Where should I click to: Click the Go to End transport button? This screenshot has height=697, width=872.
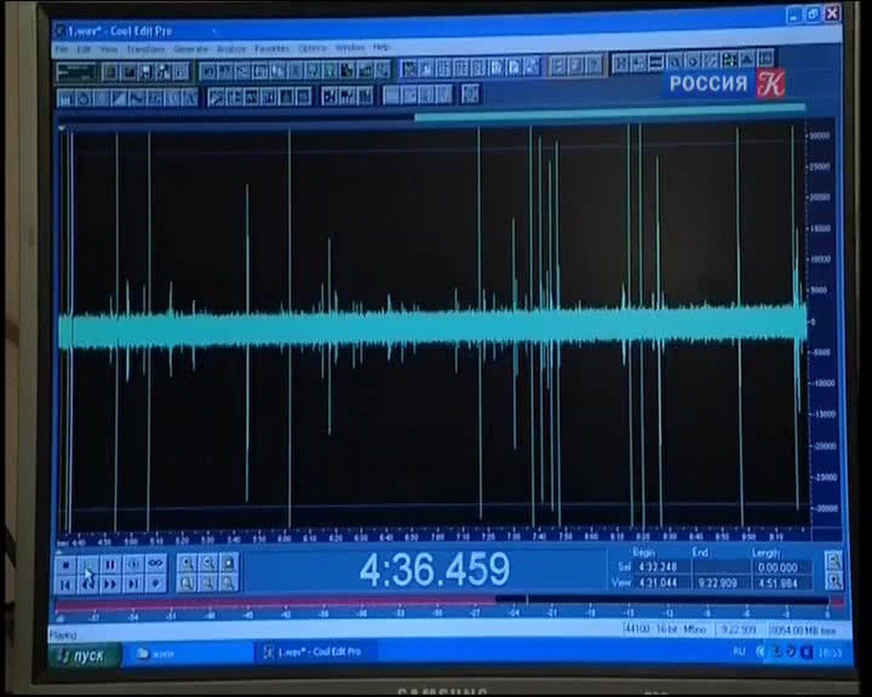click(134, 584)
